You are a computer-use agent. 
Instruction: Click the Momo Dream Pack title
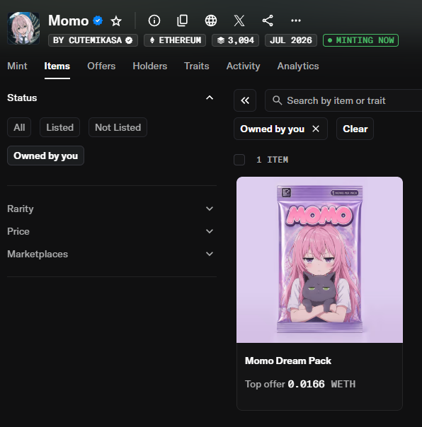288,361
